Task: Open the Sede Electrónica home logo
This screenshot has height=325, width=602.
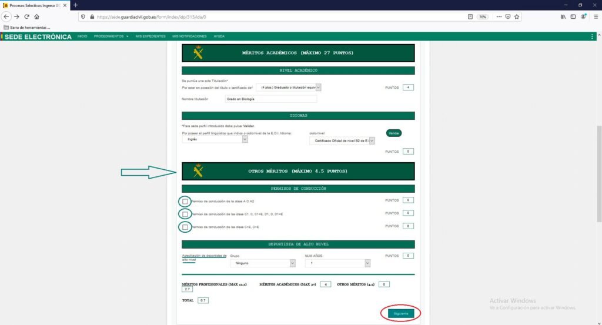Action: click(38, 37)
